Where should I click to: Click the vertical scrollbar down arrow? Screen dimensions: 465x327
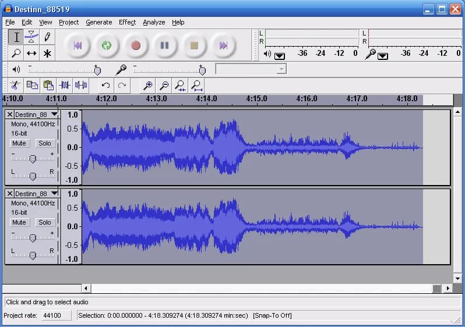pos(457,279)
